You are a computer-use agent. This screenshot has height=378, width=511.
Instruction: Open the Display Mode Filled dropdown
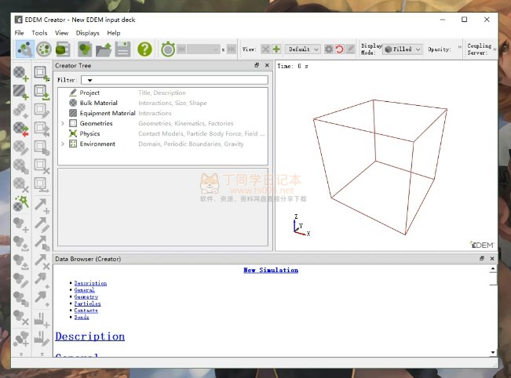pos(403,49)
